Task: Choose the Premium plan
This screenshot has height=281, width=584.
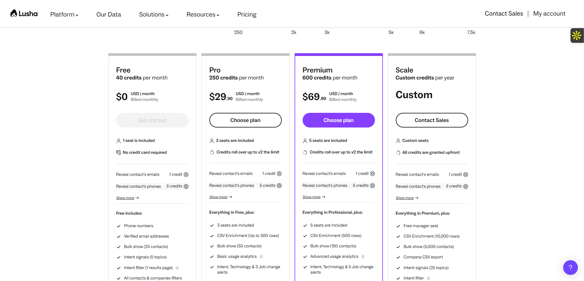Action: click(x=338, y=120)
